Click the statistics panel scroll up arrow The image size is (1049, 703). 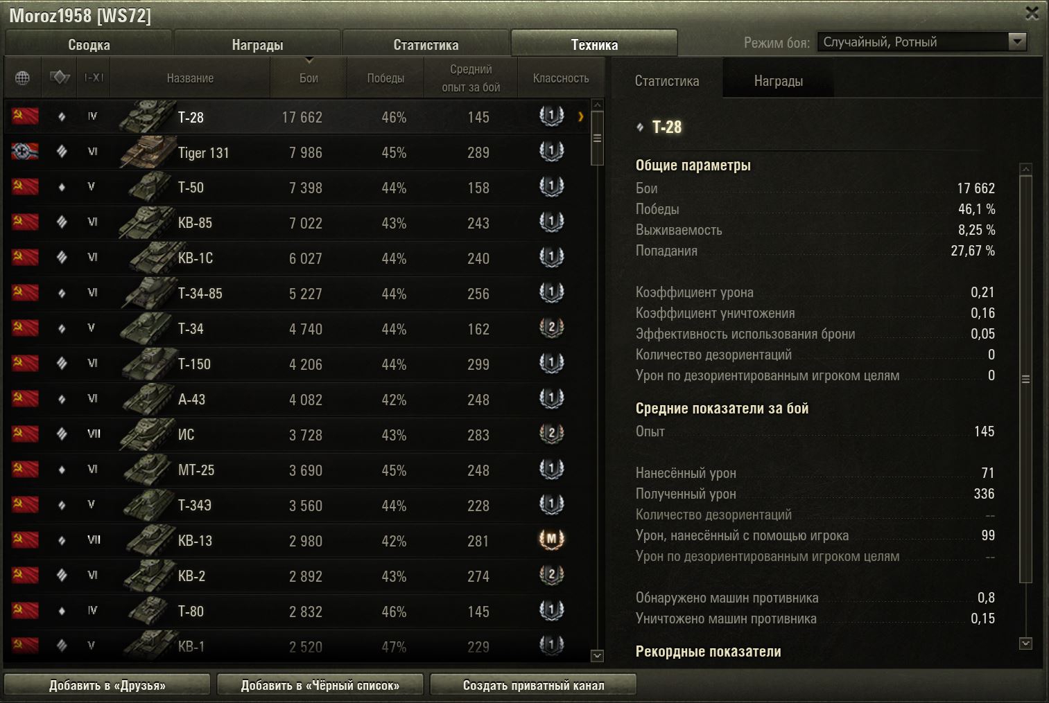click(1026, 168)
